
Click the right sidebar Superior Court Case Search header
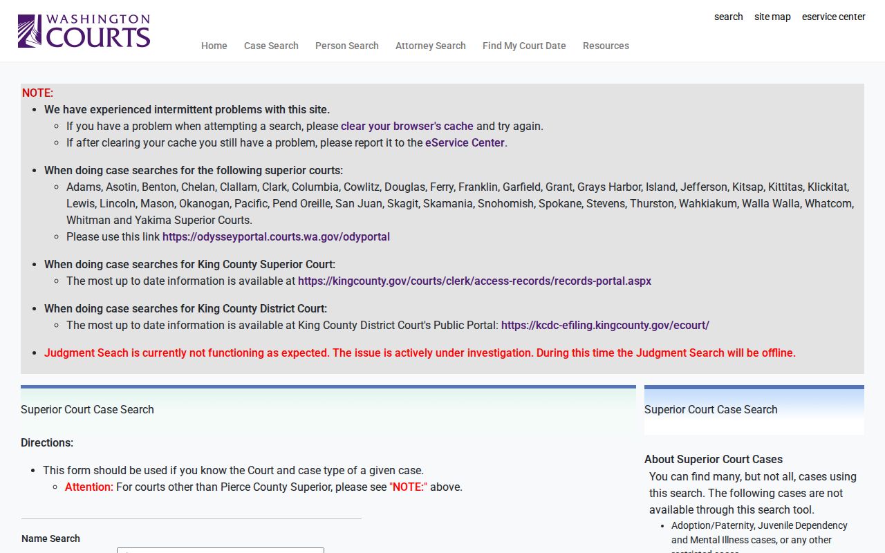(x=711, y=409)
